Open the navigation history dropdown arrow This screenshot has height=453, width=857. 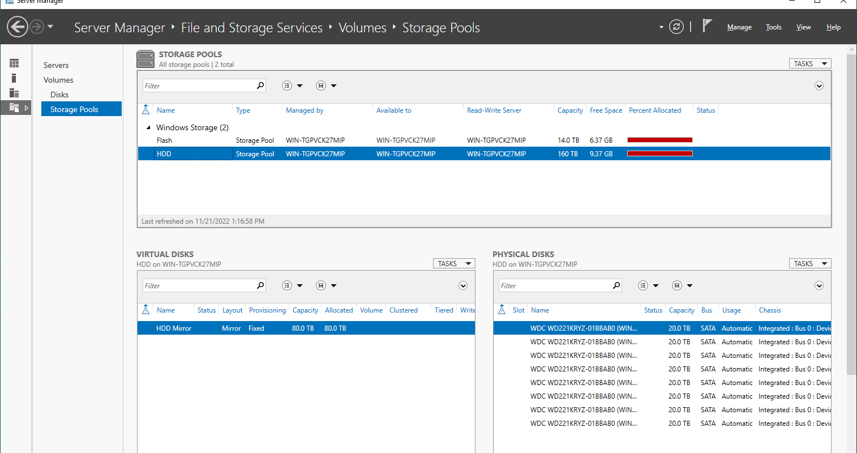[50, 27]
